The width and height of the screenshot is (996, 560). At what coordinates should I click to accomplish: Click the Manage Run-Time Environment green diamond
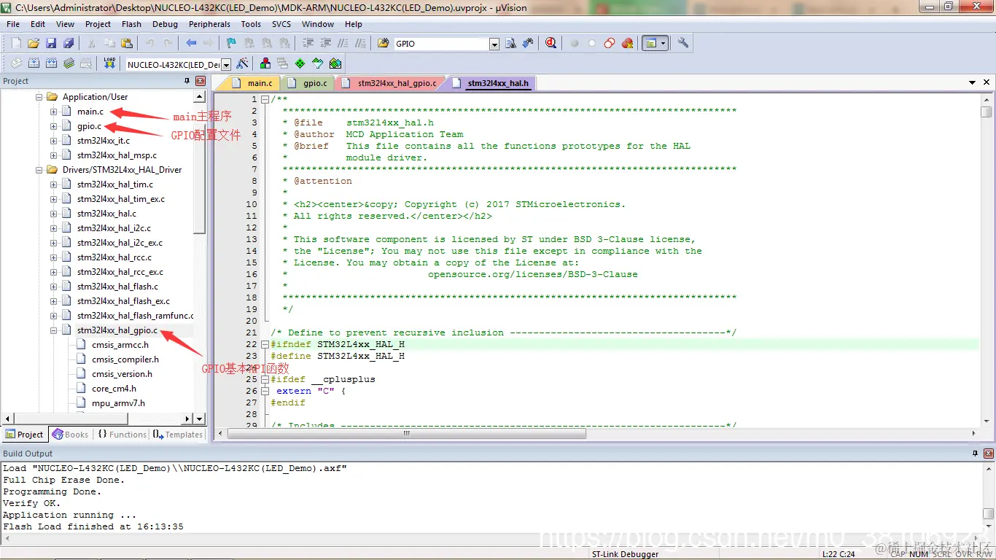tap(300, 63)
